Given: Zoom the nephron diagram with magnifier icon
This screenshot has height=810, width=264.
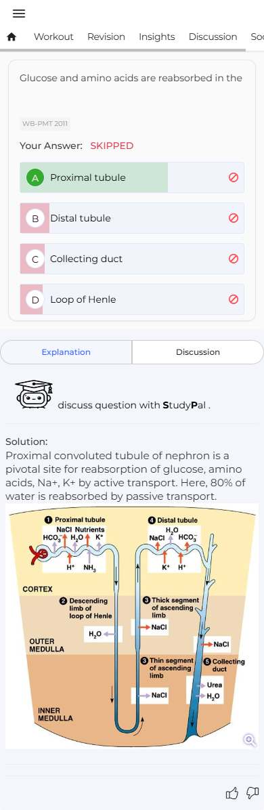Looking at the screenshot, I should point(250,740).
